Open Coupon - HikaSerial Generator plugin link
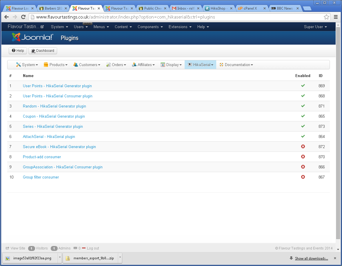This screenshot has height=266, width=342. coord(54,116)
